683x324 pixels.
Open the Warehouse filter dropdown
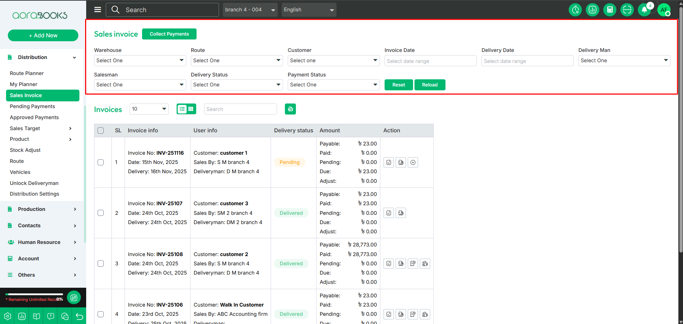tap(140, 60)
